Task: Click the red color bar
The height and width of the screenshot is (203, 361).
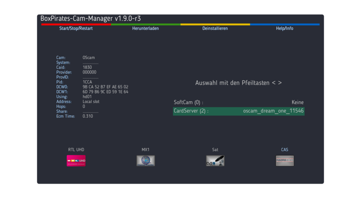Action: click(x=76, y=24)
